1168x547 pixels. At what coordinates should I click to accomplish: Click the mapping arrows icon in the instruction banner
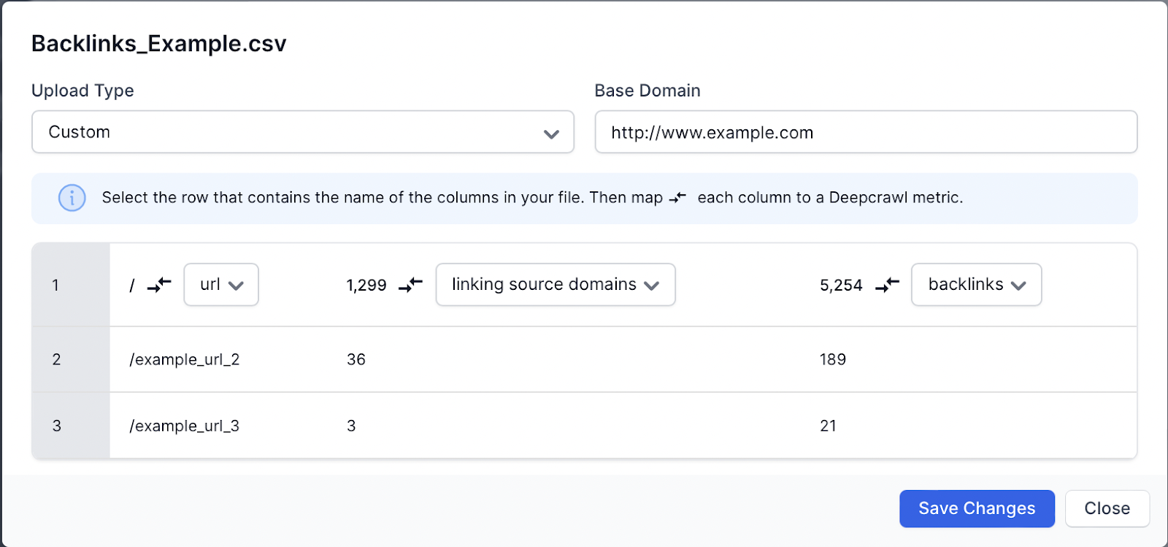pyautogui.click(x=677, y=198)
